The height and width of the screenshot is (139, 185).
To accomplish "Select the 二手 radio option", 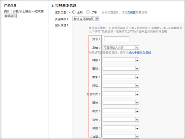I will click(x=88, y=12).
